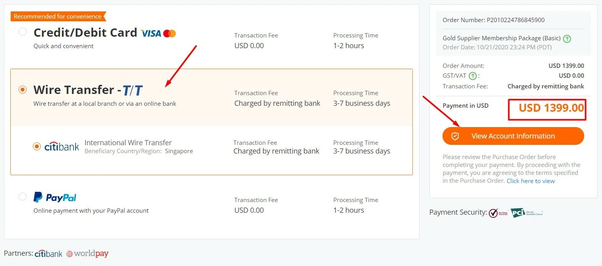Click the GST/VAT question mark icon
This screenshot has height=266, width=602.
pyautogui.click(x=472, y=76)
